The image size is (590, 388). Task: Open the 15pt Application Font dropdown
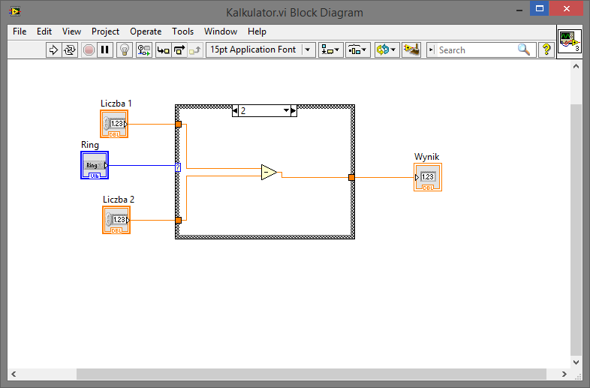[261, 50]
